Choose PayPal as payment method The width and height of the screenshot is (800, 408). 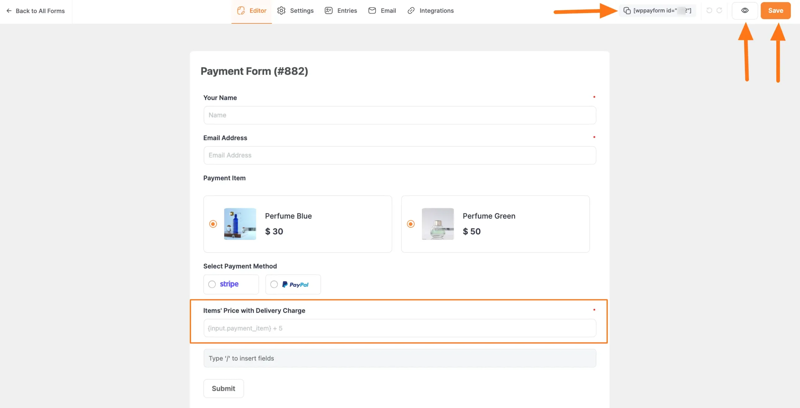[274, 284]
